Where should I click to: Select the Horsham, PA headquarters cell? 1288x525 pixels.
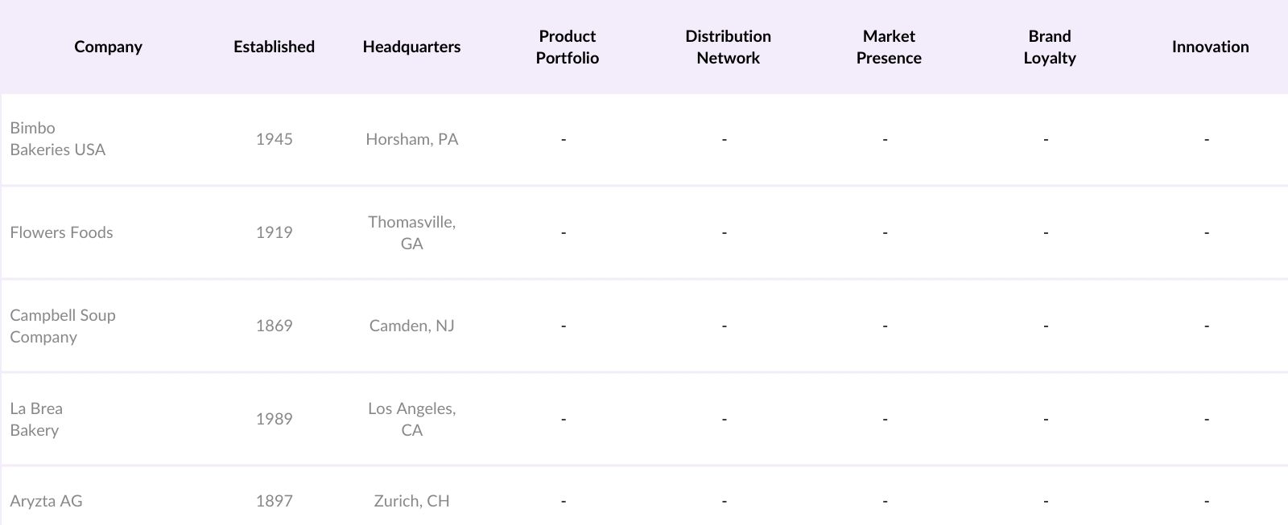(x=411, y=139)
